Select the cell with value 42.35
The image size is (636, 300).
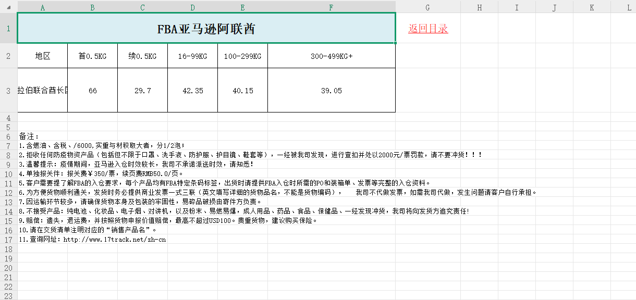(193, 90)
